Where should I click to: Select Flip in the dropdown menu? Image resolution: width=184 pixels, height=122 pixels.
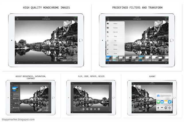(x=115, y=41)
